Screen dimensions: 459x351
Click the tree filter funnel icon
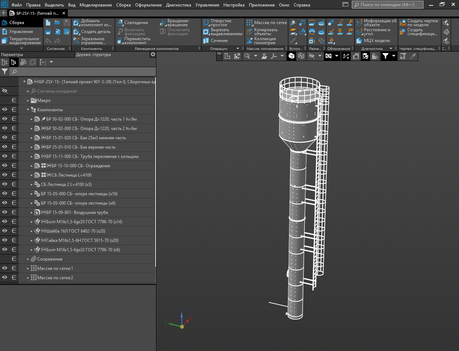(x=5, y=71)
